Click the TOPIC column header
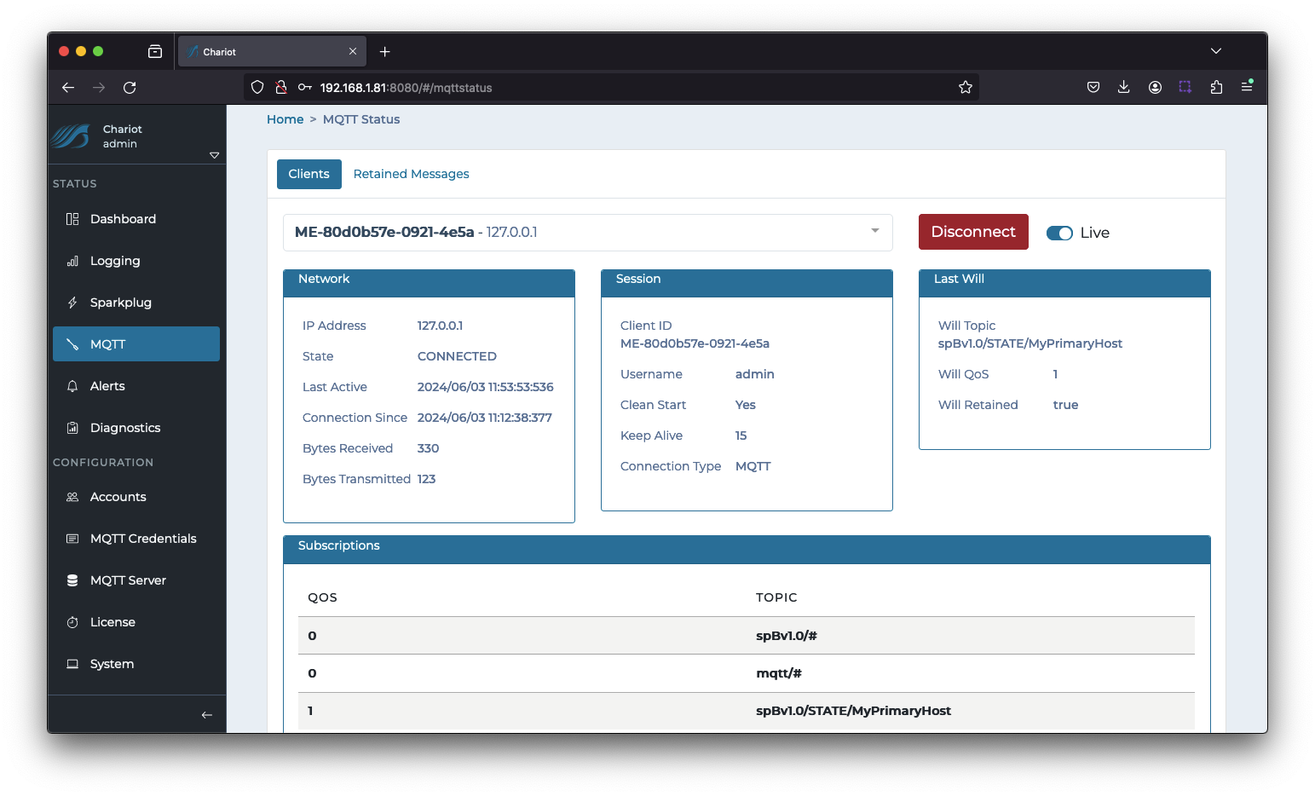The height and width of the screenshot is (796, 1315). [776, 597]
